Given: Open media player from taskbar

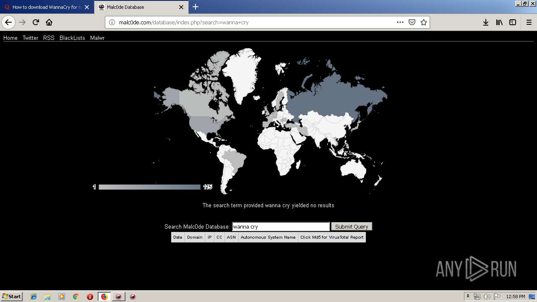Looking at the screenshot, I should pyautogui.click(x=62, y=297).
